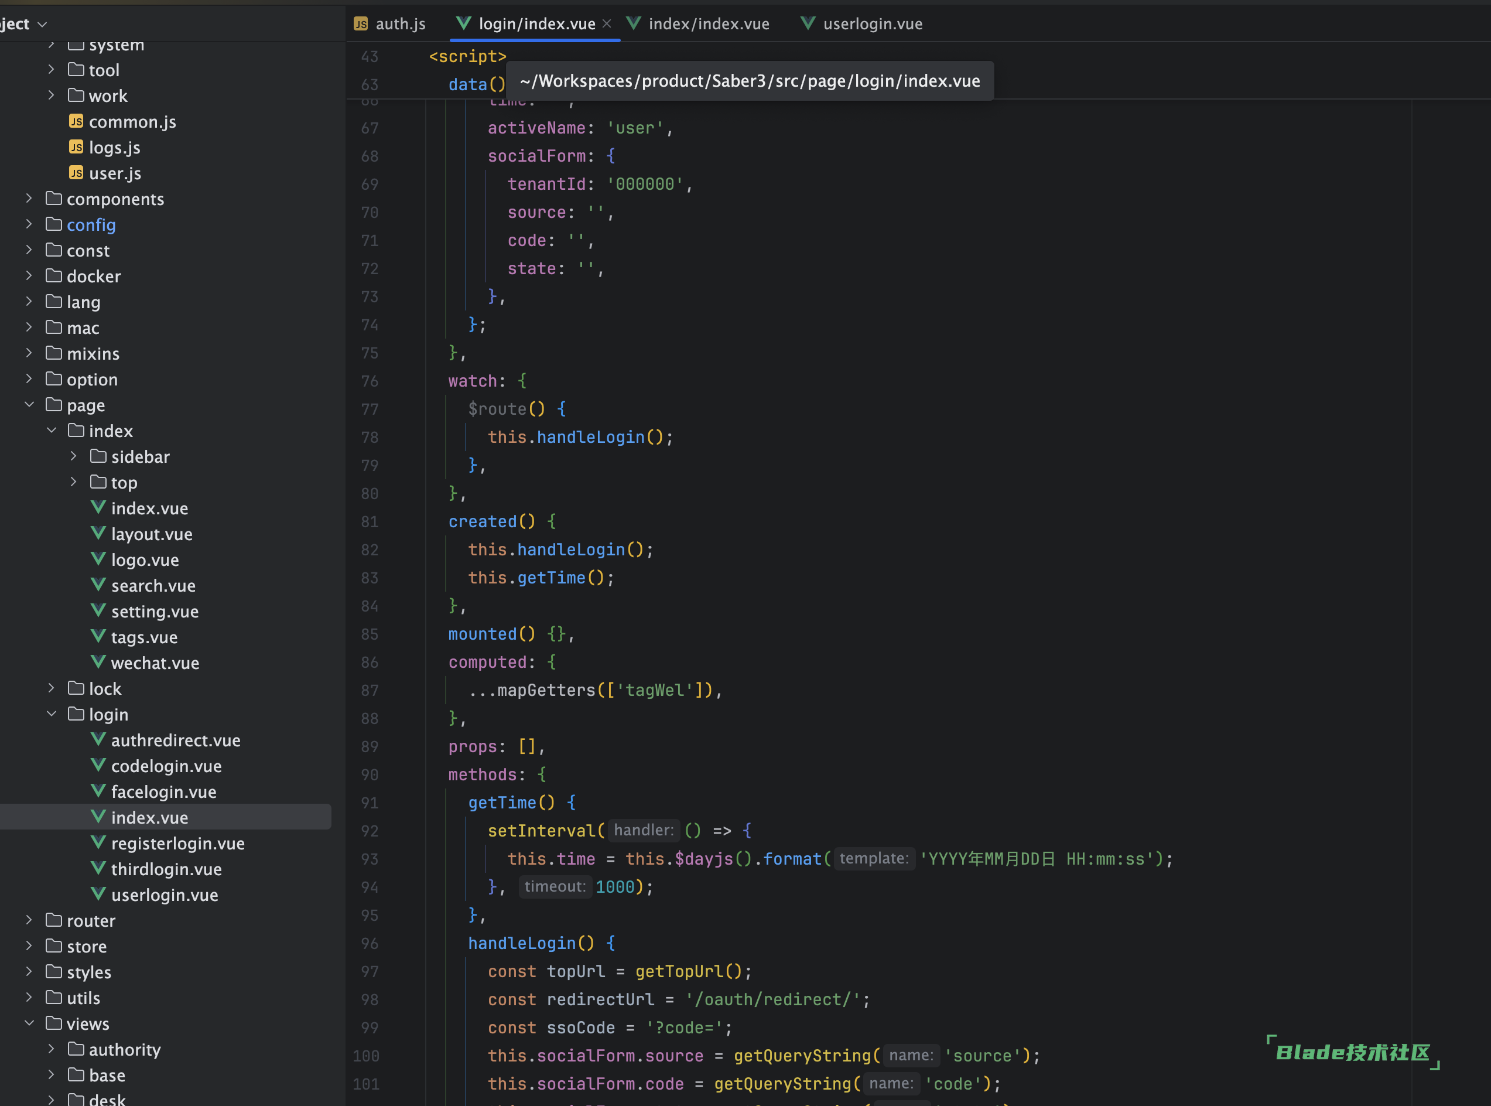Expand the config folder chevron
This screenshot has height=1106, width=1491.
[x=29, y=224]
